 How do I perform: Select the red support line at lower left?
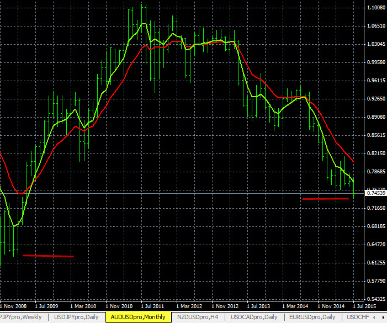click(x=47, y=256)
